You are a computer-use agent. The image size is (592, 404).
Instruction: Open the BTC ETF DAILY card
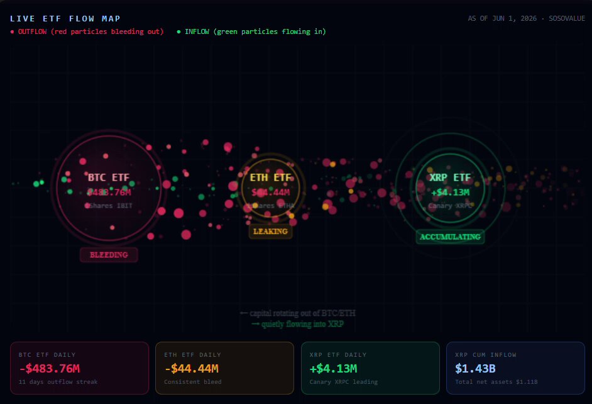tap(79, 368)
